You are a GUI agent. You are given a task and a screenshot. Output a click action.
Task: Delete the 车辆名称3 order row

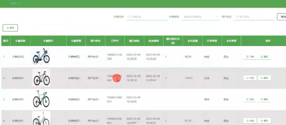click(264, 78)
